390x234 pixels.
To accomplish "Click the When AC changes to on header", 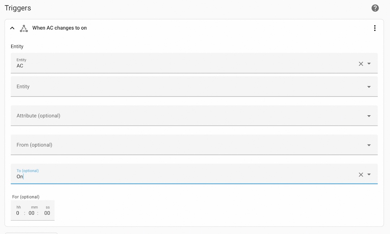I will 60,28.
